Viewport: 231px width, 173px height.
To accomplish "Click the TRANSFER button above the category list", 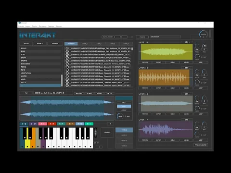I will tap(55, 44).
